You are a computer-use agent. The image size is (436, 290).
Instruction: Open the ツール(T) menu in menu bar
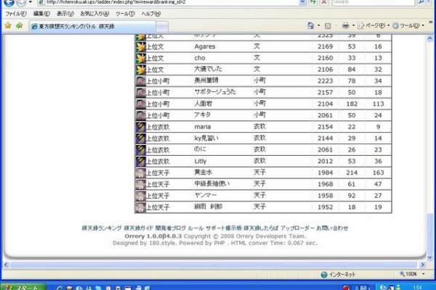tap(125, 14)
